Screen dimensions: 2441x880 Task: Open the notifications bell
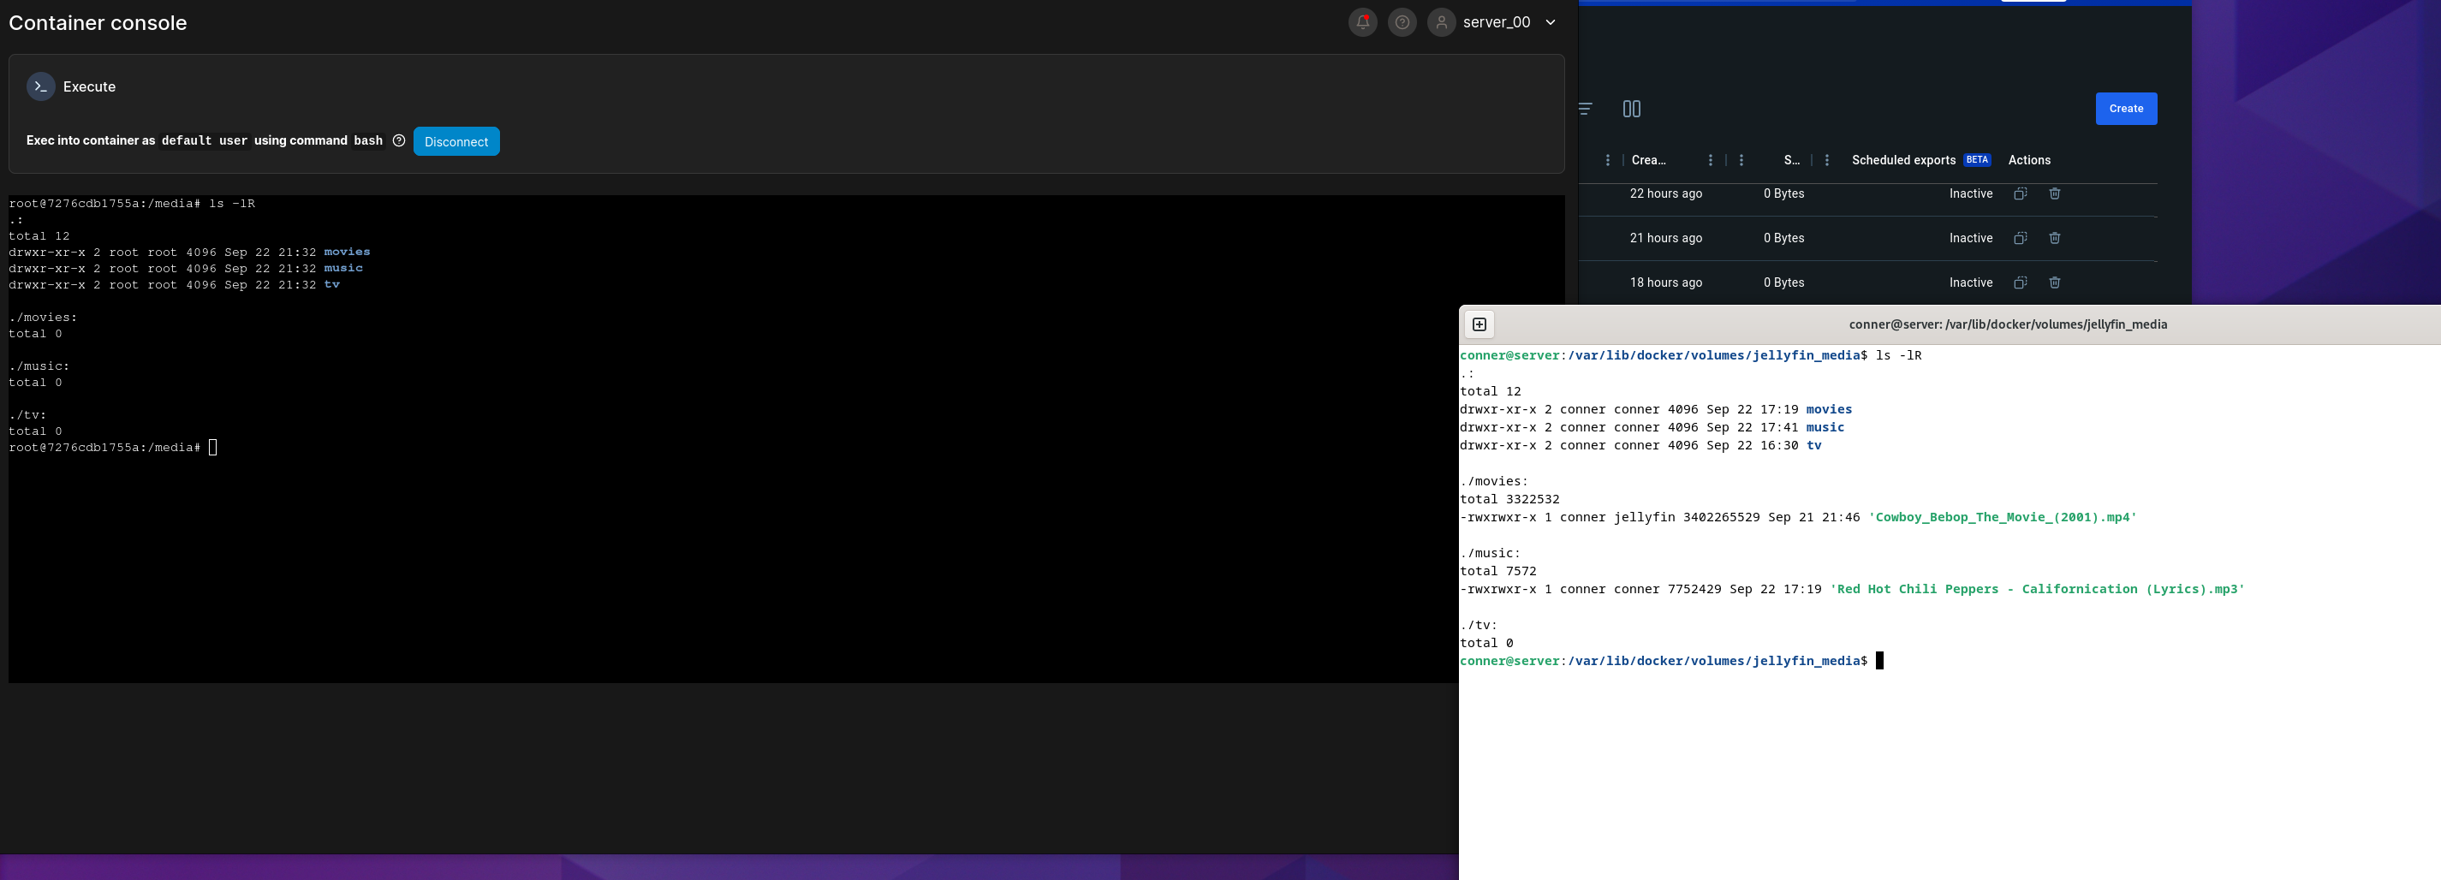[x=1361, y=23]
